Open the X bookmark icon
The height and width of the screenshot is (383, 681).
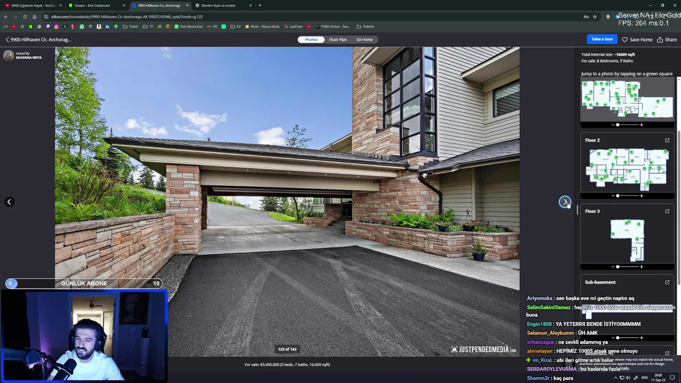64,27
